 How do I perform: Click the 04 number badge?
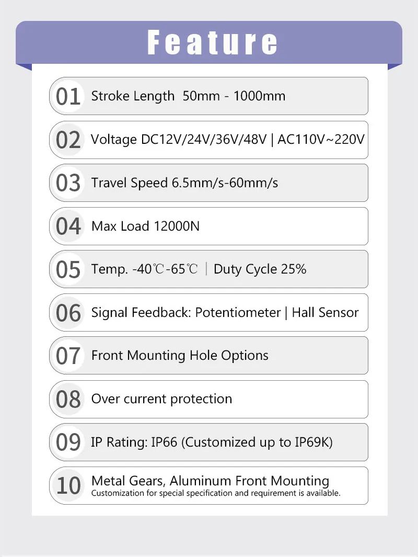68,226
